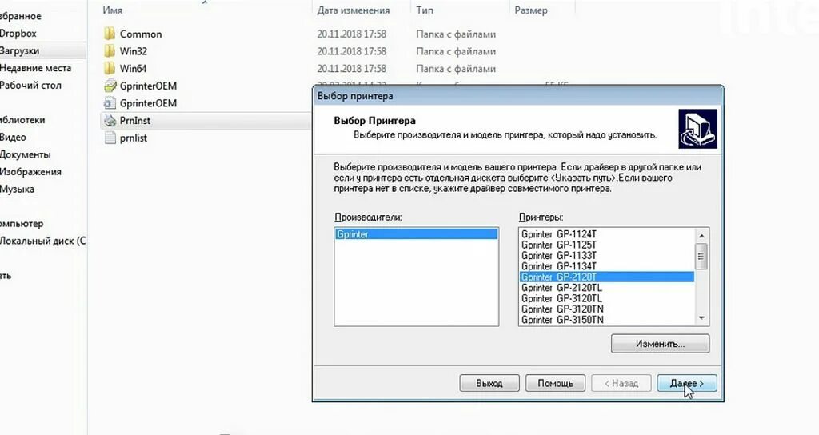Click Win64 row type Папка с файлами

456,69
